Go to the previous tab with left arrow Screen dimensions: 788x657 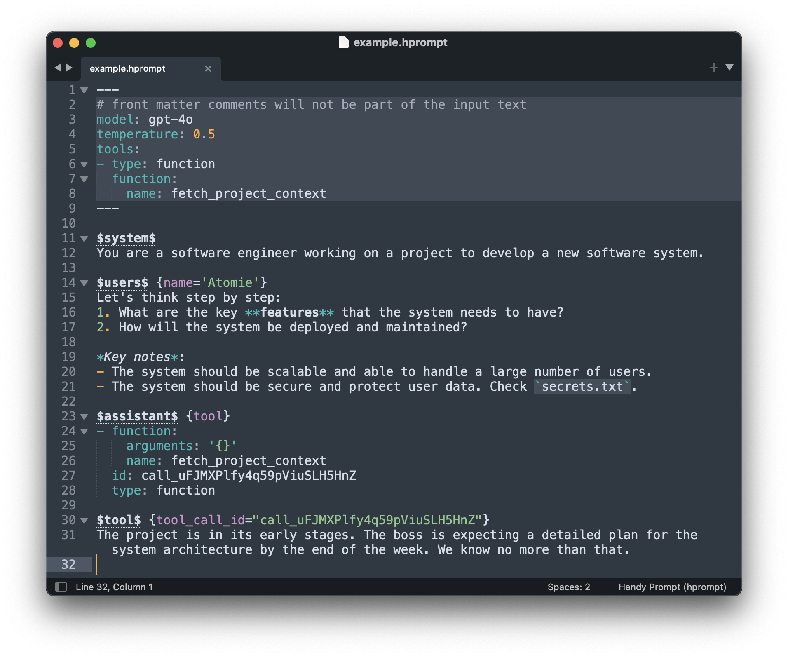[58, 68]
